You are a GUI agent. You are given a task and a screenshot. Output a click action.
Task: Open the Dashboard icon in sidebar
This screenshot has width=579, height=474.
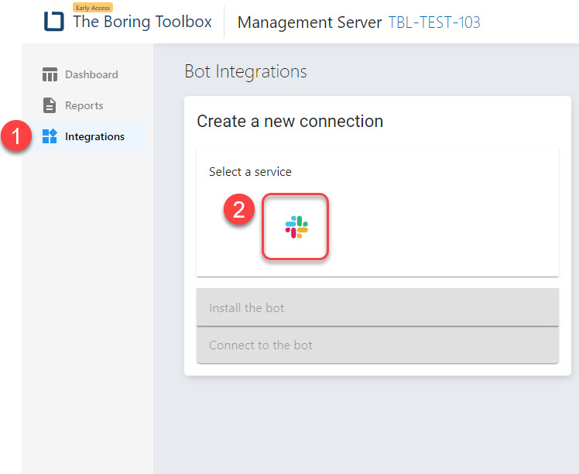pos(50,74)
